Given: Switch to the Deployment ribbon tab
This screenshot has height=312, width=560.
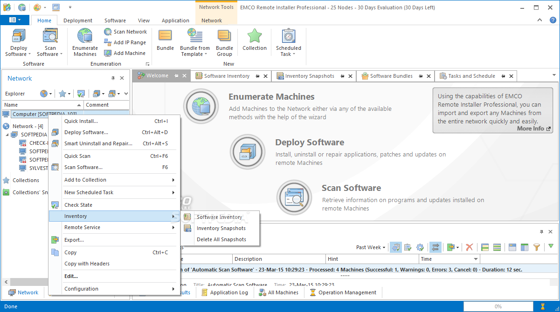Looking at the screenshot, I should pos(78,20).
